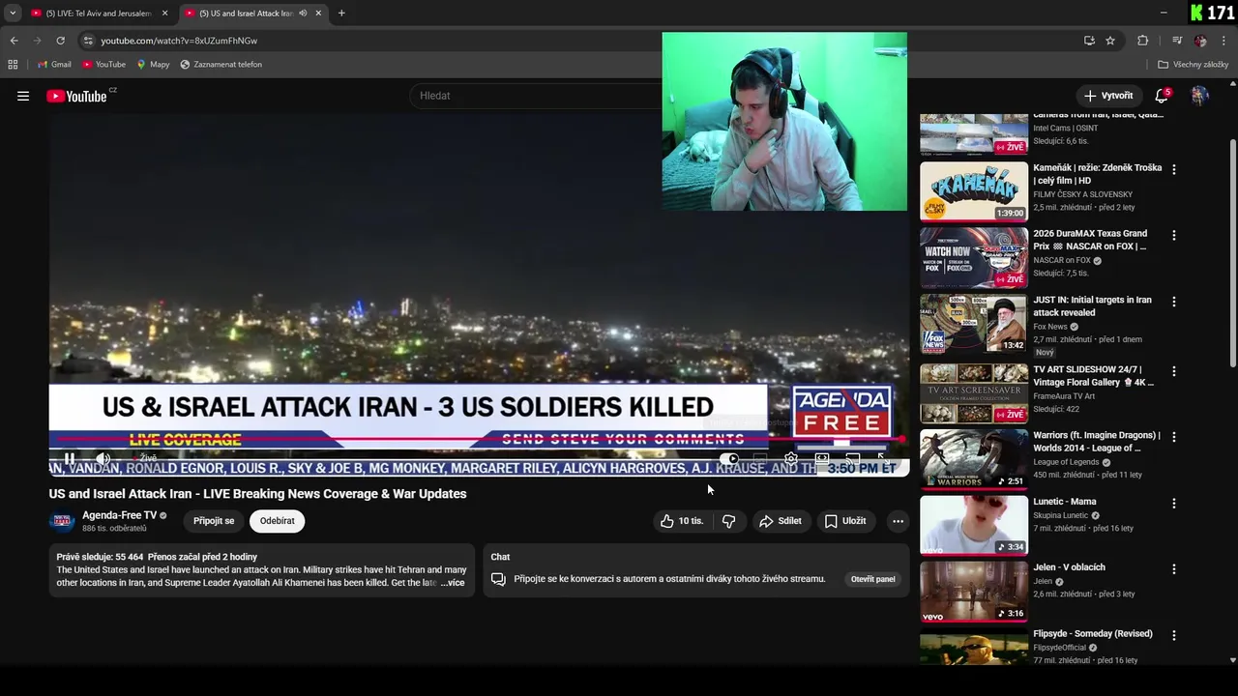1238x696 pixels.
Task: Expand description with ...více
Action: 453,583
